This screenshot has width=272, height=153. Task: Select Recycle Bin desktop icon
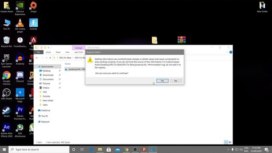pyautogui.click(x=7, y=42)
